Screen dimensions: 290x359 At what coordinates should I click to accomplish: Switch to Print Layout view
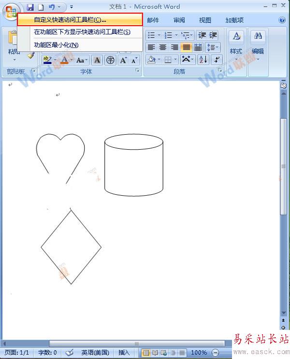(x=145, y=353)
